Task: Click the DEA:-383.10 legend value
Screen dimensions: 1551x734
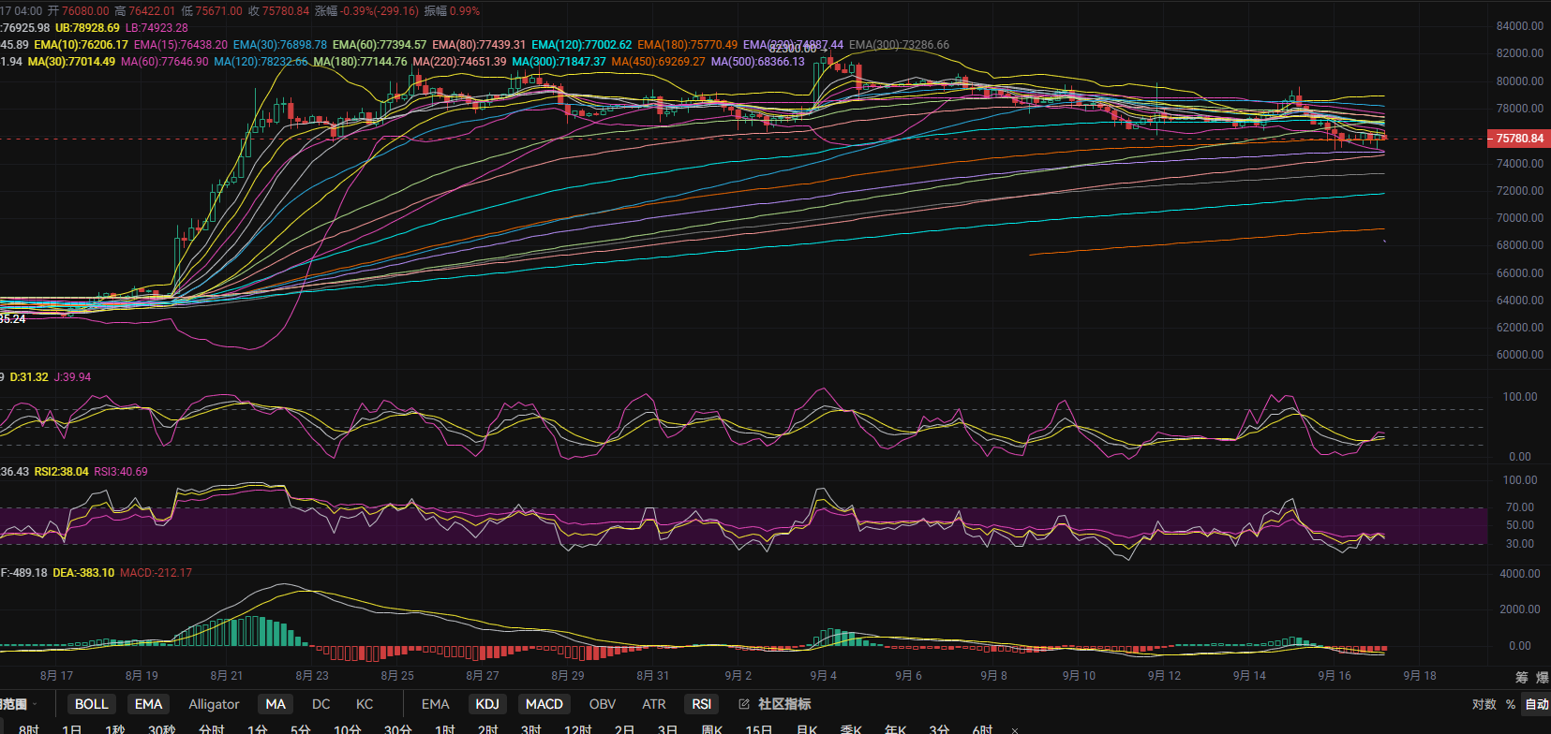Action: tap(83, 572)
